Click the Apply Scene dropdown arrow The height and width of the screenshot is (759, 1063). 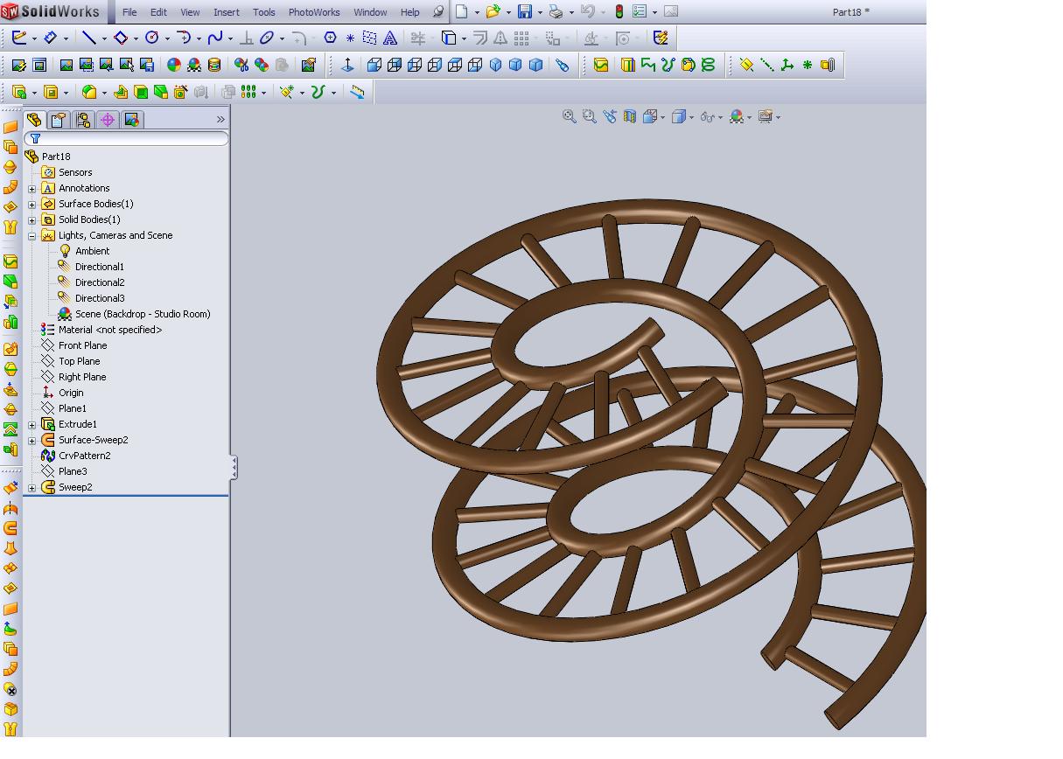coord(750,117)
